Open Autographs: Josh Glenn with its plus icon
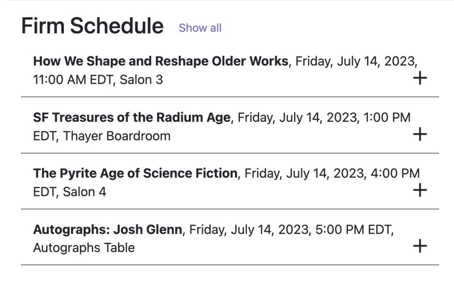Image resolution: width=454 pixels, height=283 pixels. 419,246
